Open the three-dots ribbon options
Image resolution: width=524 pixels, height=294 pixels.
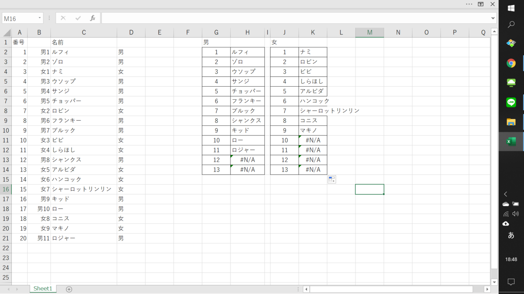coord(469,4)
